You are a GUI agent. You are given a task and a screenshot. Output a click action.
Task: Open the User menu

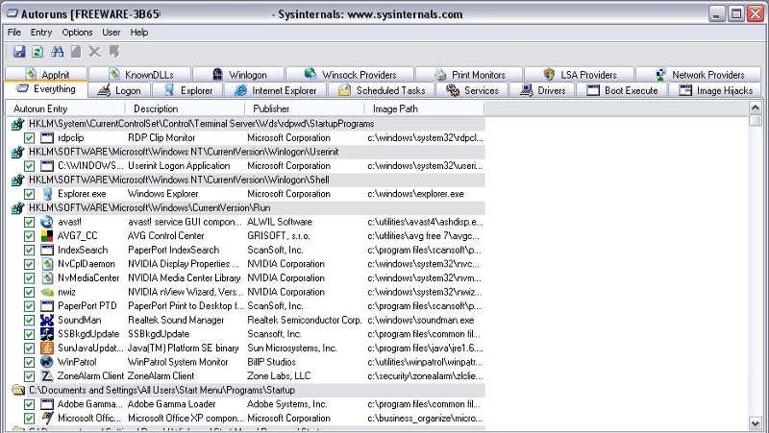pyautogui.click(x=112, y=33)
